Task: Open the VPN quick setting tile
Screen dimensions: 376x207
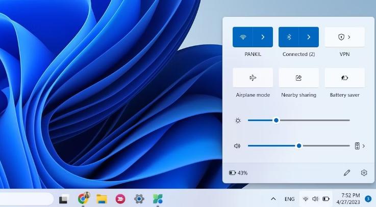Action: pyautogui.click(x=344, y=37)
